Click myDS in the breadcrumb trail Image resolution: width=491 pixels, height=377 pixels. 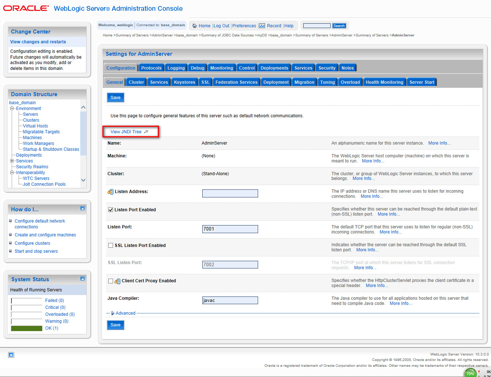pos(262,35)
